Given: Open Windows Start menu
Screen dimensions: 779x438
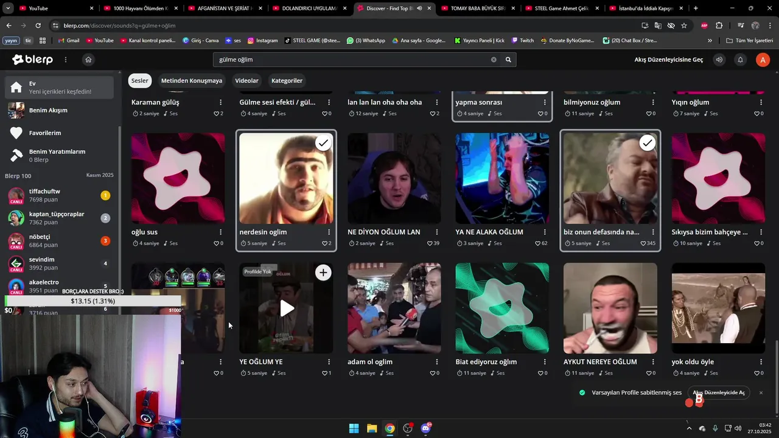Looking at the screenshot, I should click(354, 428).
